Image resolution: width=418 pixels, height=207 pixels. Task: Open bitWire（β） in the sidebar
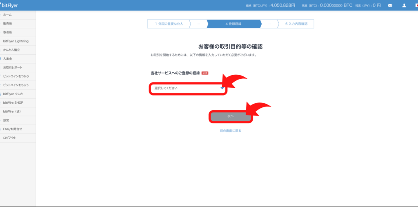click(x=18, y=111)
